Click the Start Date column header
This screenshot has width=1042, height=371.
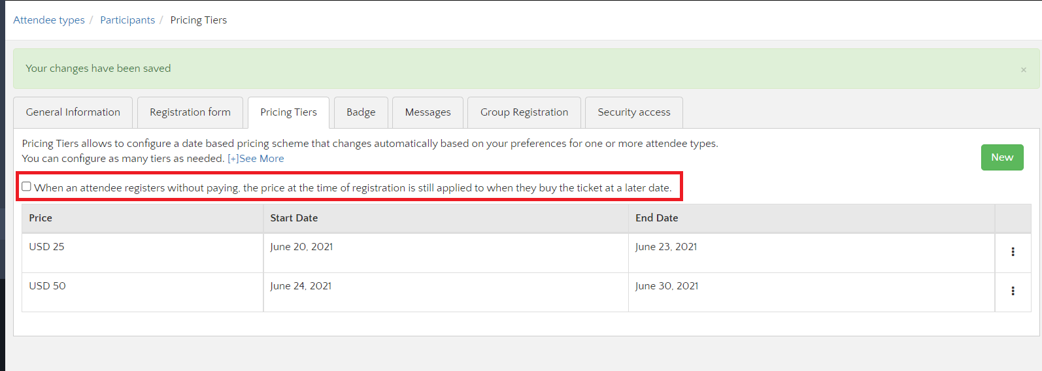click(294, 218)
